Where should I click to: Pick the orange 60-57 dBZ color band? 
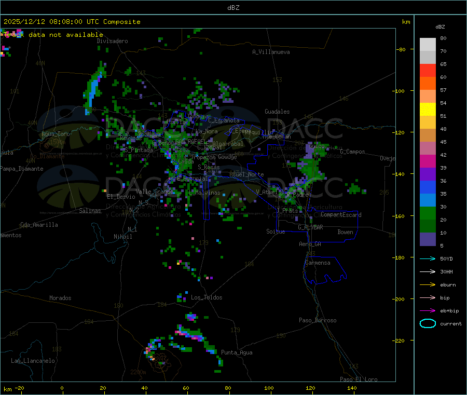428,84
